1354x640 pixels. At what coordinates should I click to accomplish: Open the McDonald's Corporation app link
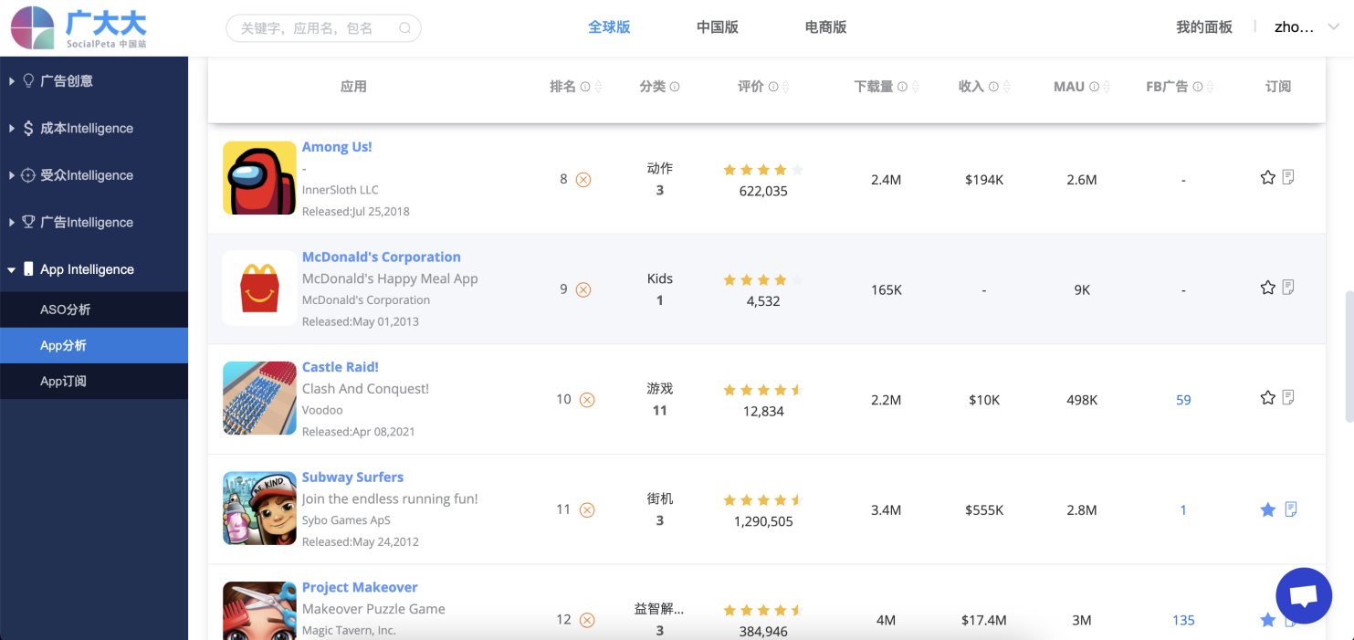point(382,257)
